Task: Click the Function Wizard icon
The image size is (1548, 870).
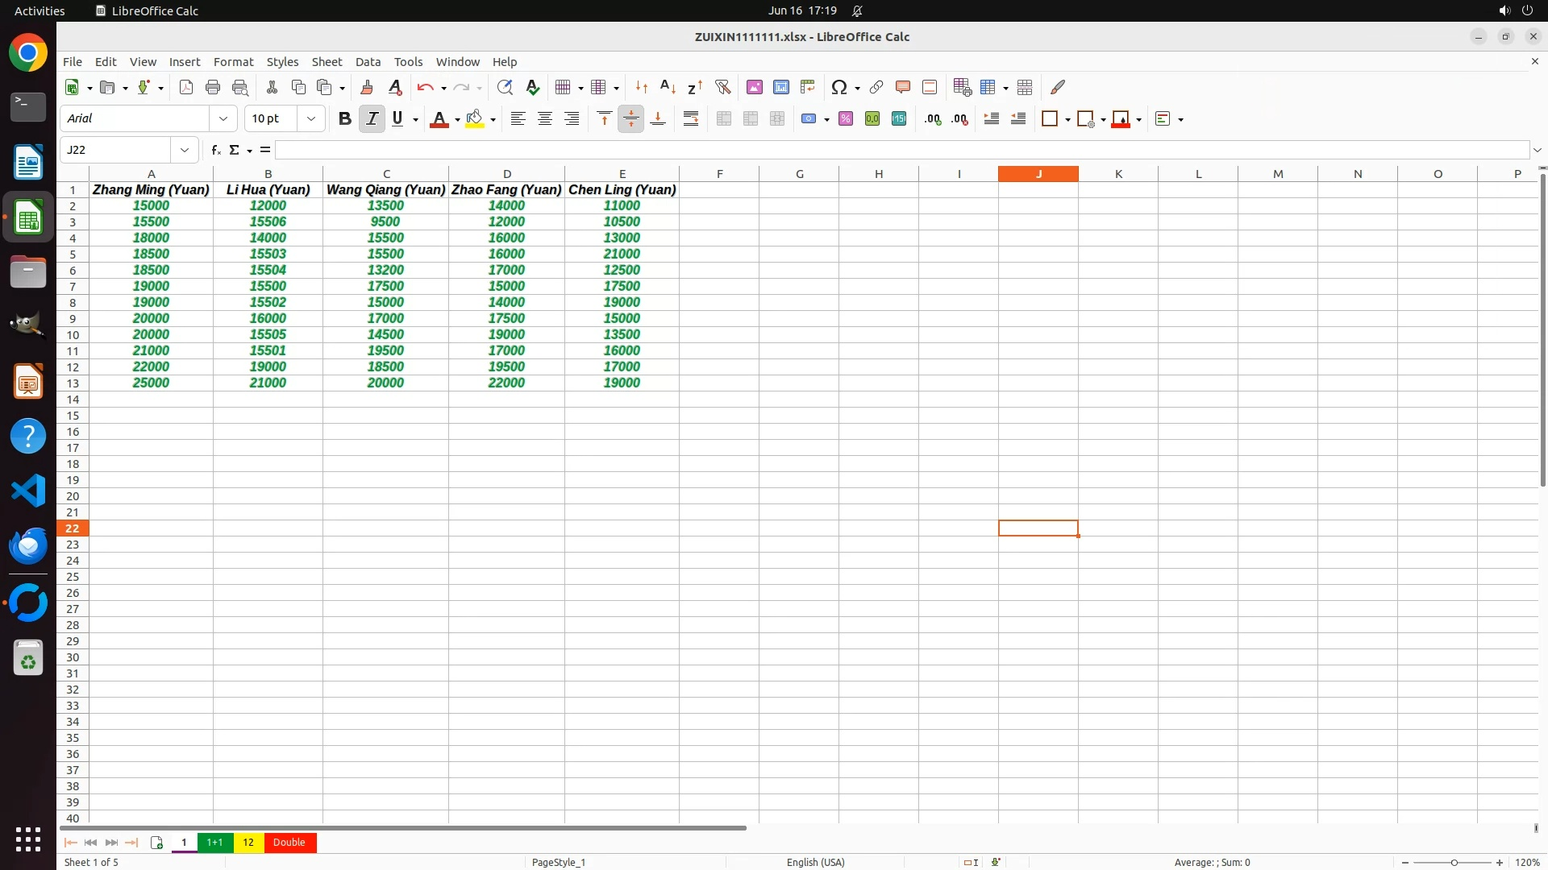Action: pos(215,150)
